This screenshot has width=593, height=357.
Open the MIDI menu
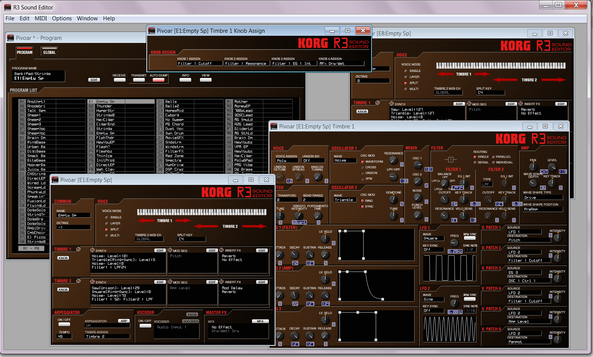(41, 18)
